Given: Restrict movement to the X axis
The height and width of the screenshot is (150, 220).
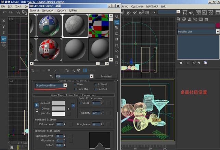Looking at the screenshot, I should click(4, 21).
